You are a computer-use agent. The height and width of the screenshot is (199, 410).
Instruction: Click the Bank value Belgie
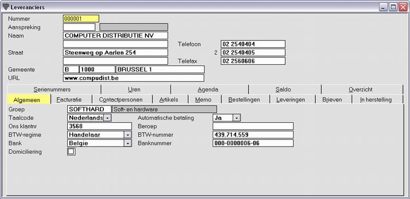pyautogui.click(x=96, y=143)
